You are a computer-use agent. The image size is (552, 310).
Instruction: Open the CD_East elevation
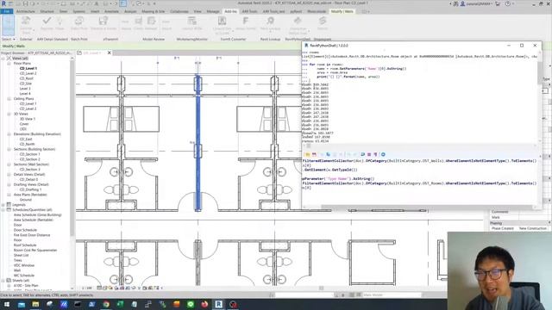click(26, 139)
